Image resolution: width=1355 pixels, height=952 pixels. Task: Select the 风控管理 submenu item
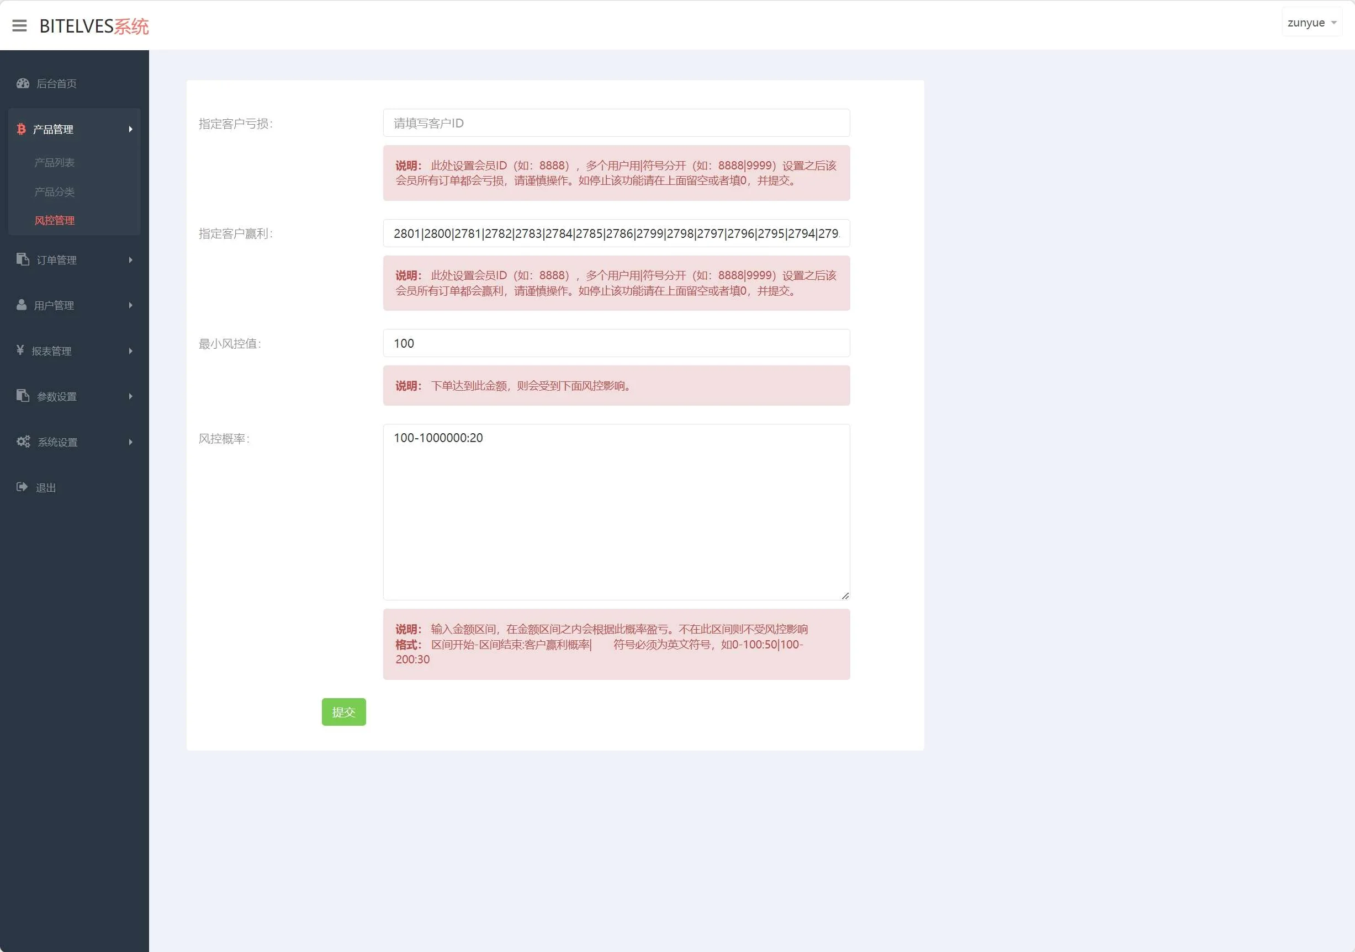coord(54,221)
